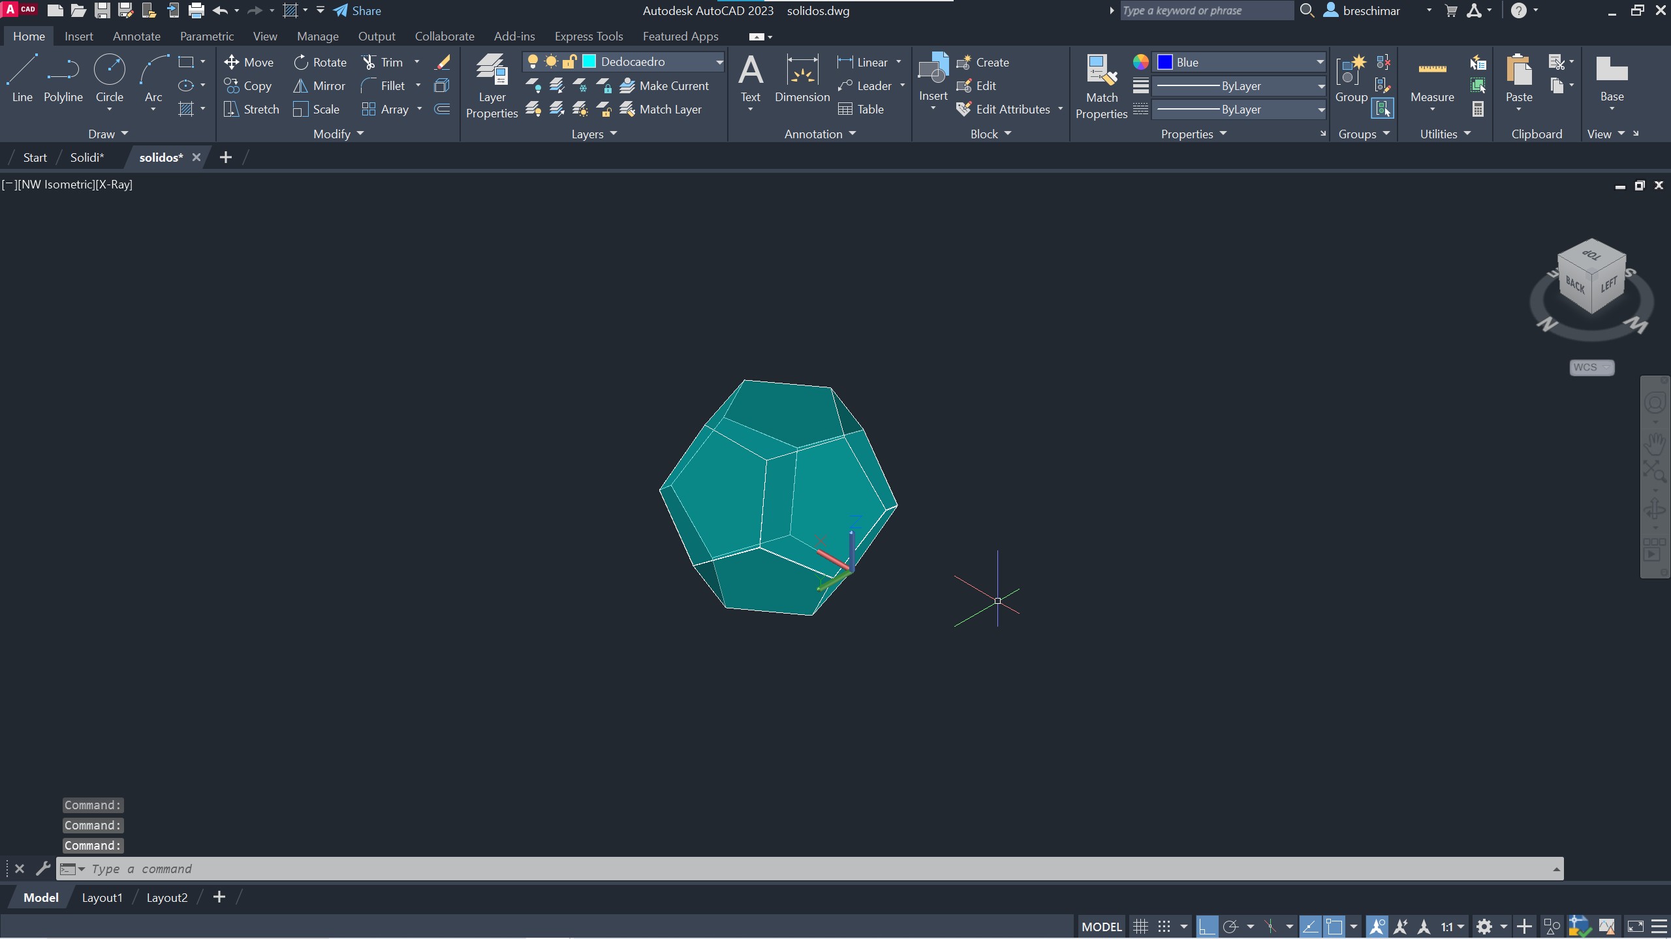Toggle drawing grid display in status bar
Image resolution: width=1671 pixels, height=939 pixels.
1140,927
